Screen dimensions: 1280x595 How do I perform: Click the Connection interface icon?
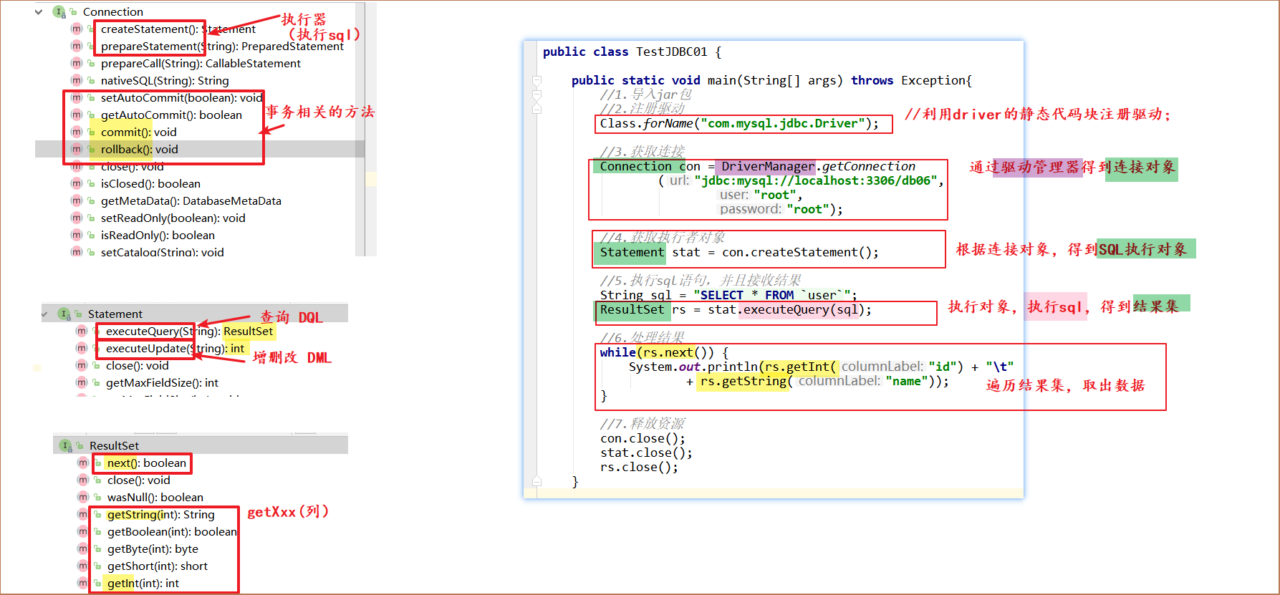coord(59,12)
